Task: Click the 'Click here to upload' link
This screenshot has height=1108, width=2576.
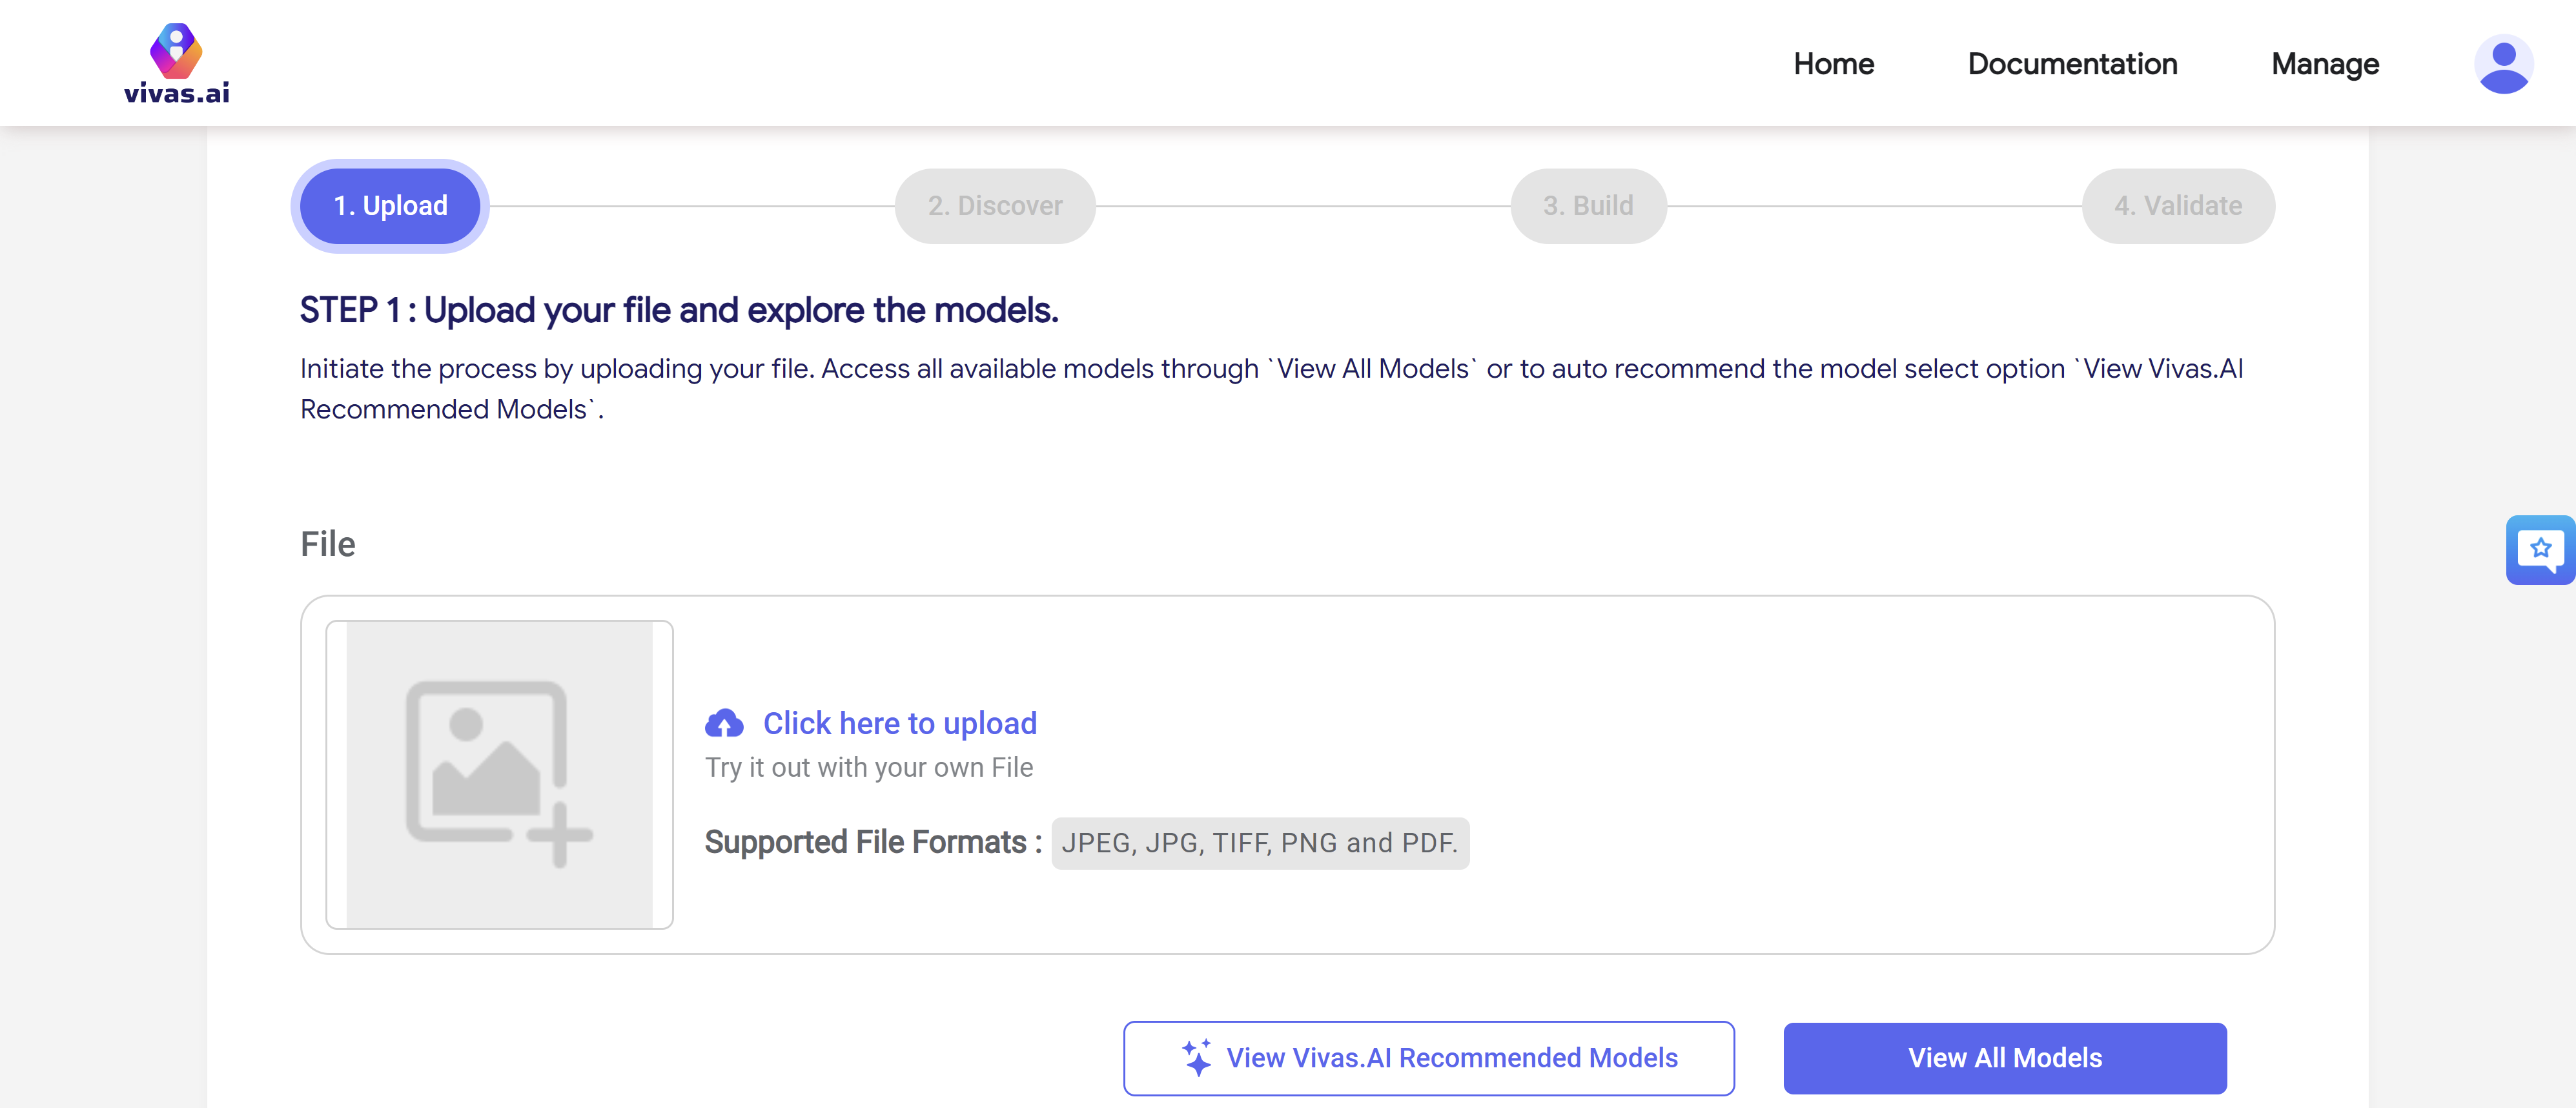Action: [x=899, y=723]
